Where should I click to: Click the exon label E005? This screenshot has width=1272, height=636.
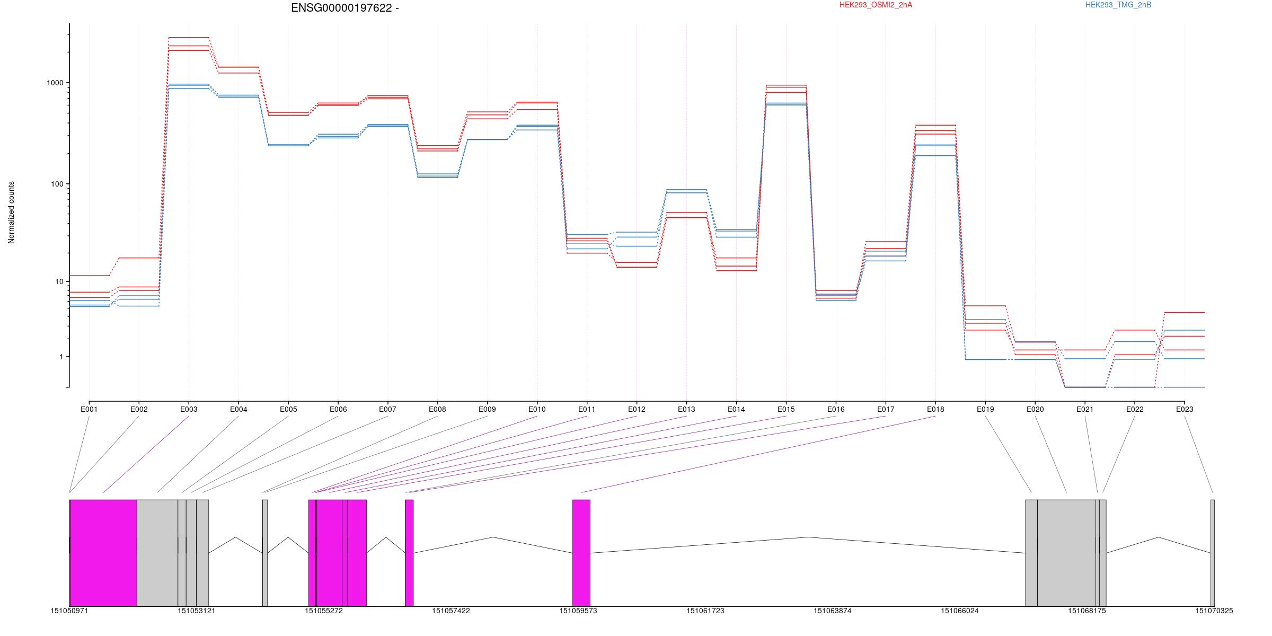click(288, 409)
